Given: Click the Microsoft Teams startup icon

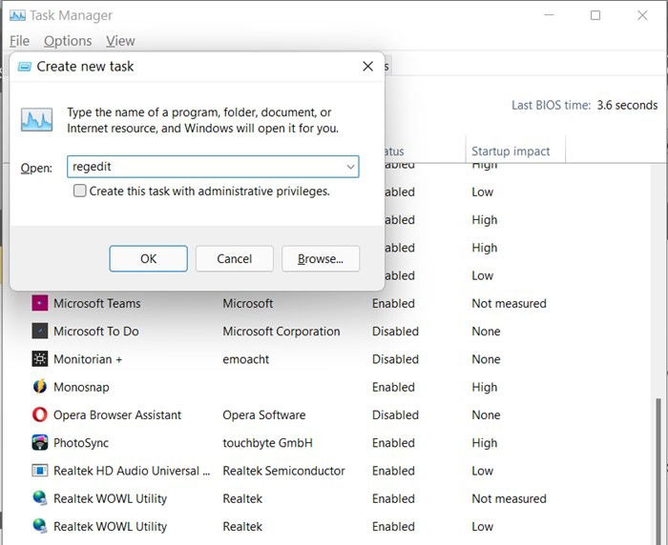Looking at the screenshot, I should pyautogui.click(x=40, y=303).
